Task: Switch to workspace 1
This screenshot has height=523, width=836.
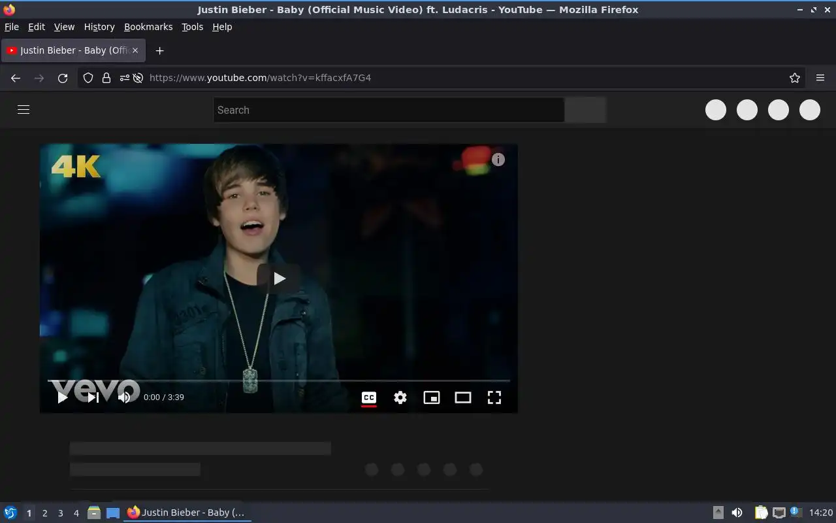Action: [29, 513]
